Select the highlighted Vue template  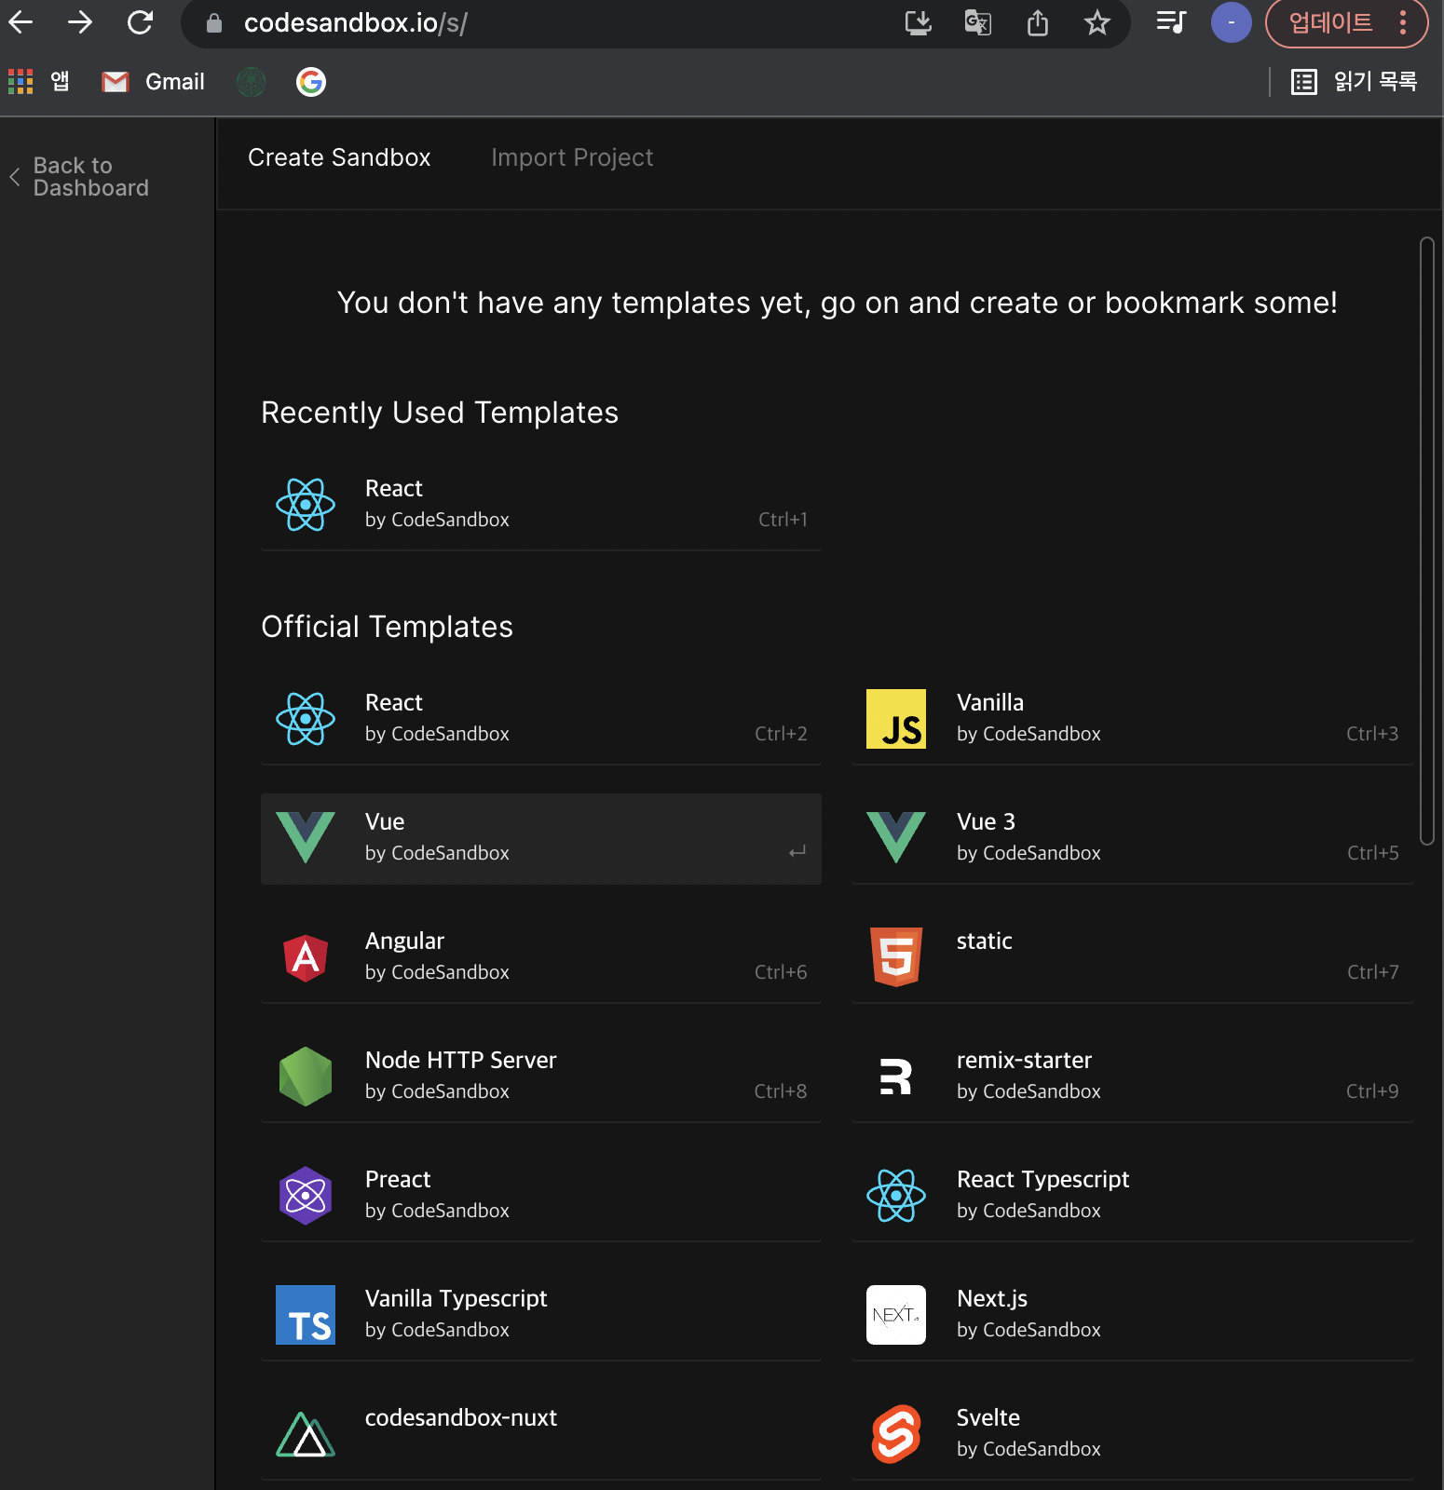click(x=541, y=838)
